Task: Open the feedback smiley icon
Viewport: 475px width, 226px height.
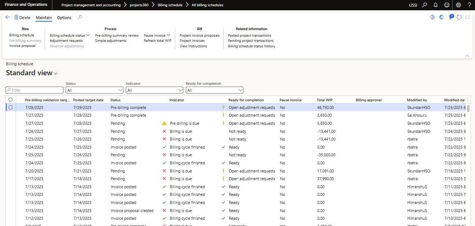Action: click(x=446, y=5)
